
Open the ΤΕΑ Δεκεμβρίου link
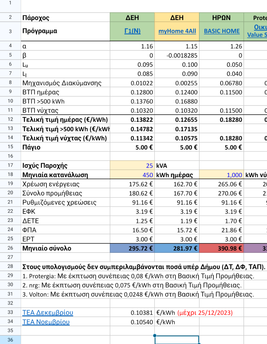point(48,312)
